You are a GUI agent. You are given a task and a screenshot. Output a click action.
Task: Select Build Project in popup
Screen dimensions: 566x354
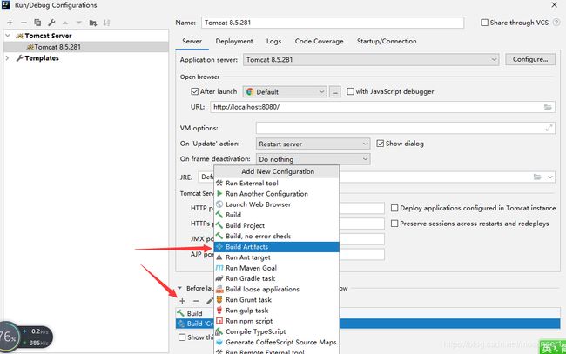click(277, 225)
